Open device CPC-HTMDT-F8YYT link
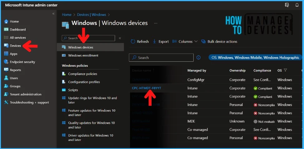Image resolution: width=304 pixels, height=149 pixels. coord(146,88)
